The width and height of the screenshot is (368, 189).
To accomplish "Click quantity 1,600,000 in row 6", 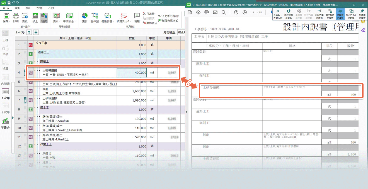I will pos(132,91).
